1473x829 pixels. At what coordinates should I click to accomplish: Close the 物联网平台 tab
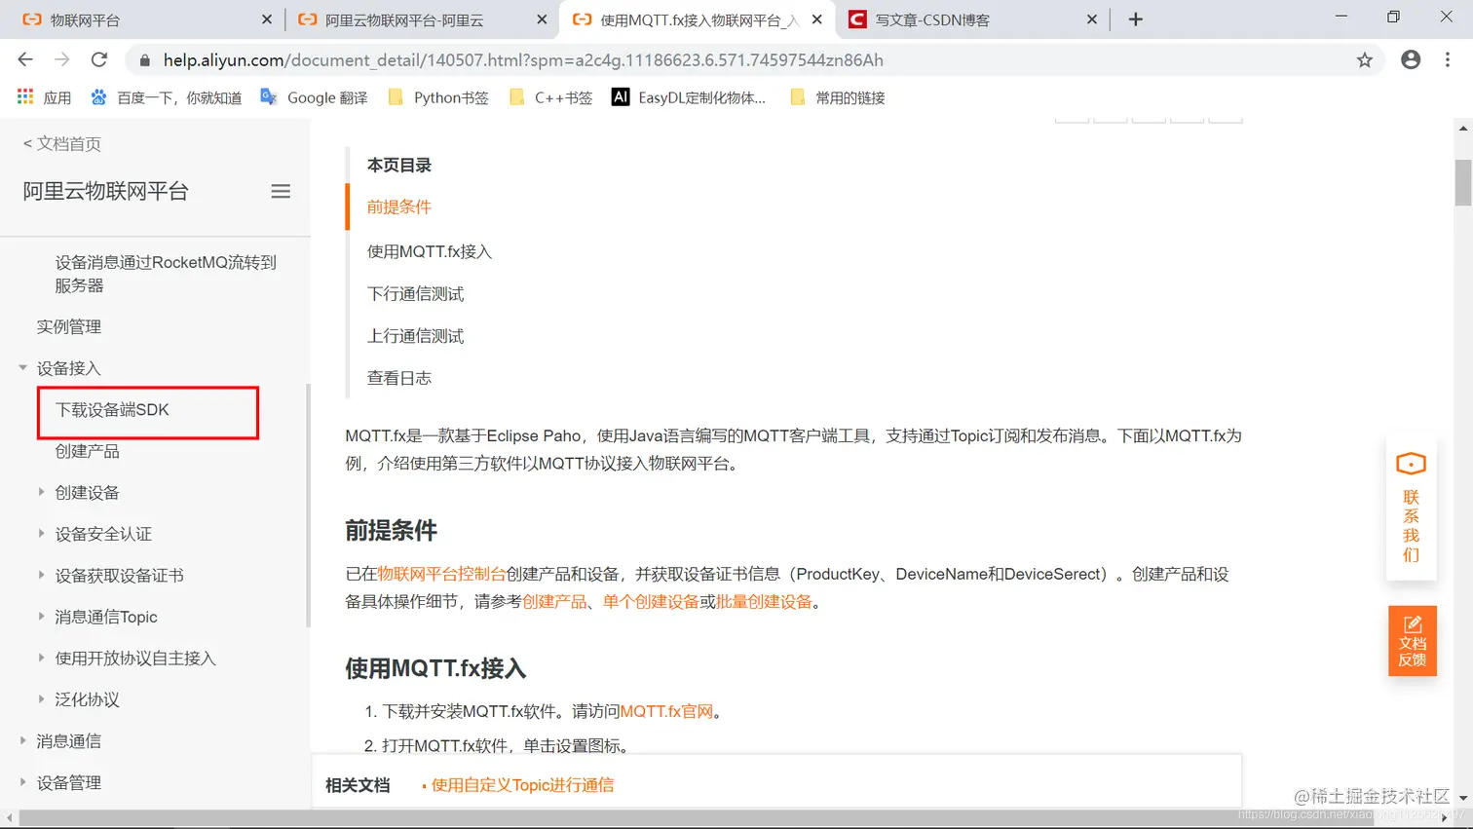pyautogui.click(x=267, y=19)
